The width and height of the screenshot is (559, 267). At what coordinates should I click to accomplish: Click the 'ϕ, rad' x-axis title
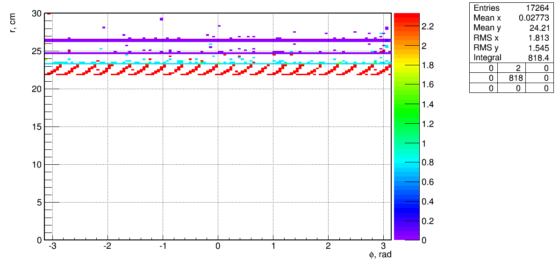coord(380,255)
